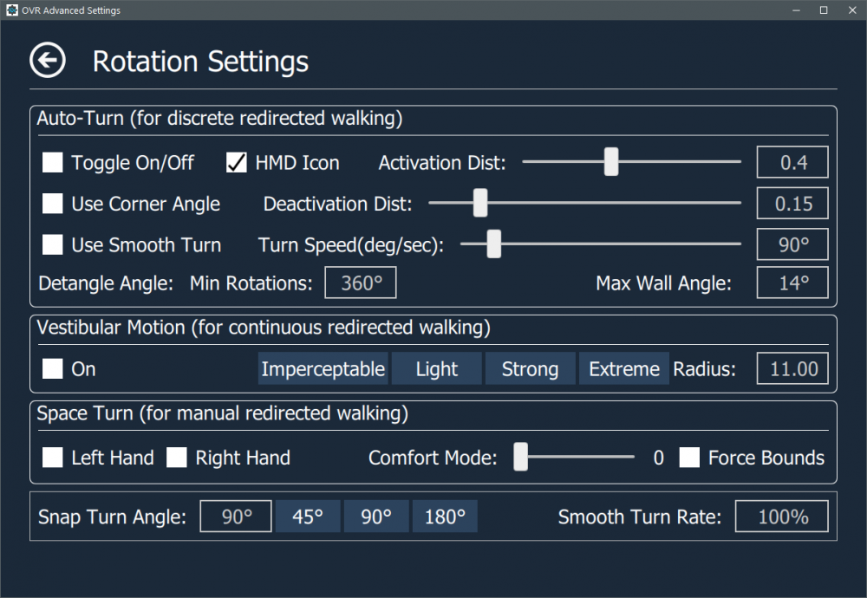The width and height of the screenshot is (867, 598).
Task: Uncheck the HMD Icon checkbox
Action: (237, 162)
